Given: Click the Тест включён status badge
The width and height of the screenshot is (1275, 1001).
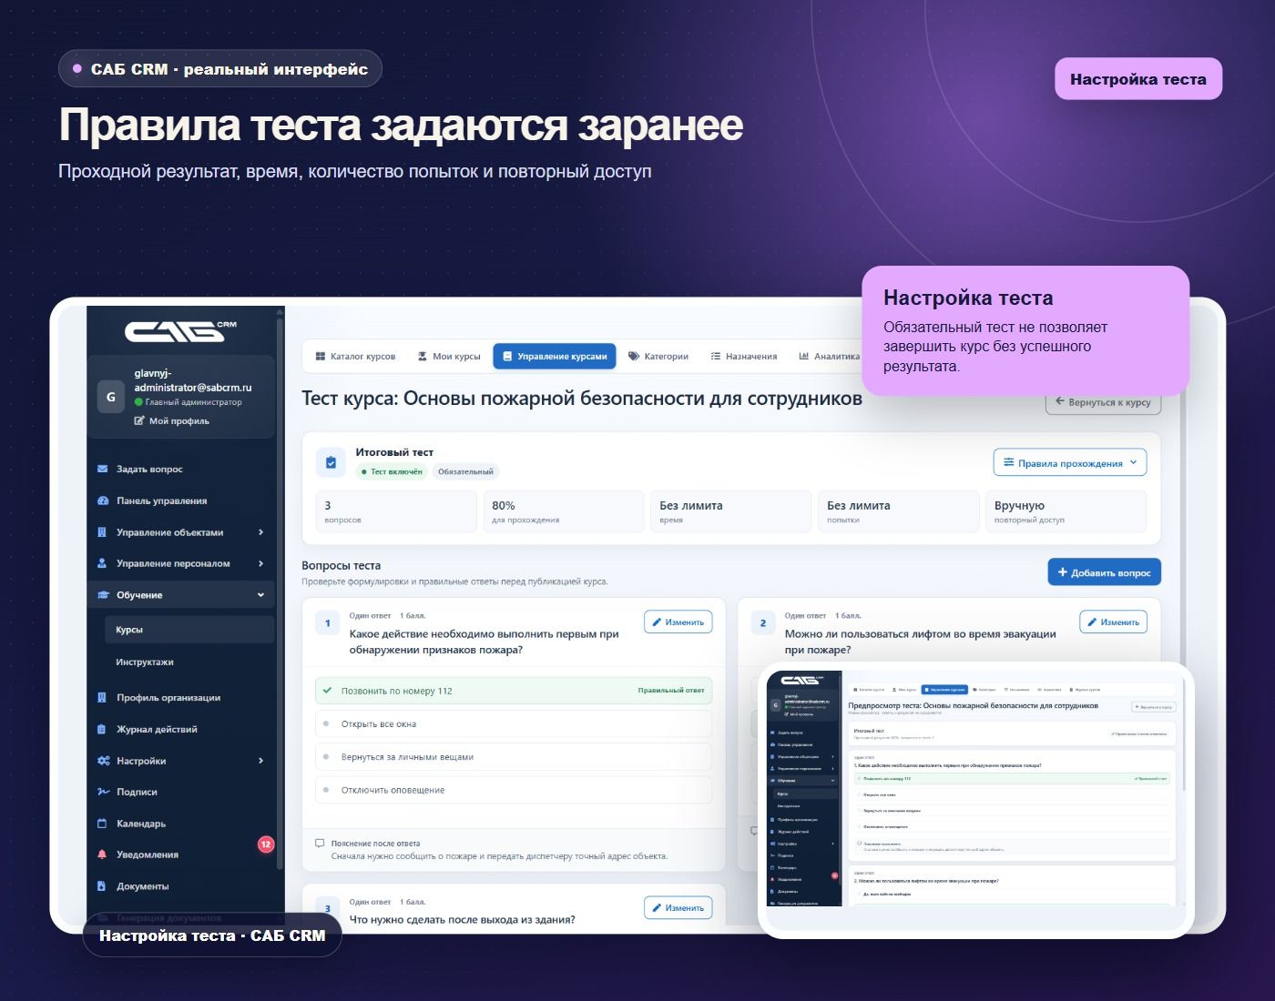Looking at the screenshot, I should (x=391, y=471).
